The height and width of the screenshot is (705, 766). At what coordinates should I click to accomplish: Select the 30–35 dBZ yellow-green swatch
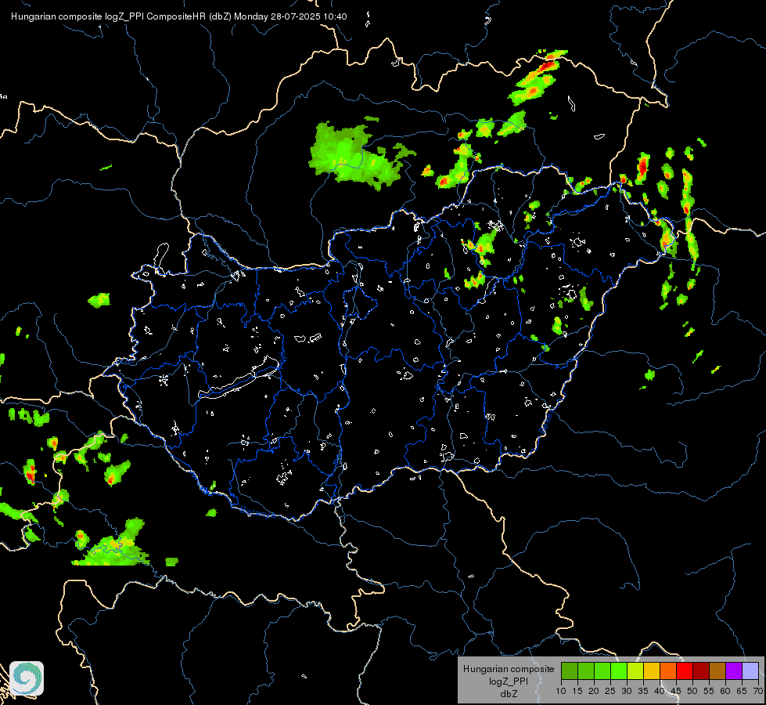click(635, 671)
